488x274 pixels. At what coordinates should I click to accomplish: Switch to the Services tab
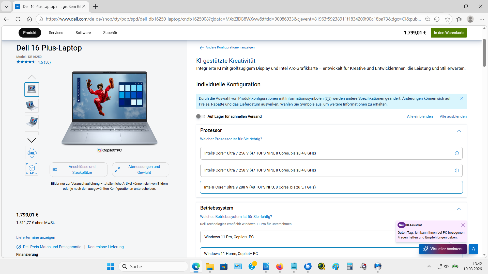pyautogui.click(x=56, y=33)
